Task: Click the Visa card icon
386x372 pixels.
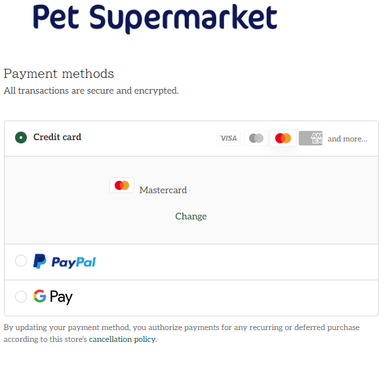Action: [229, 138]
